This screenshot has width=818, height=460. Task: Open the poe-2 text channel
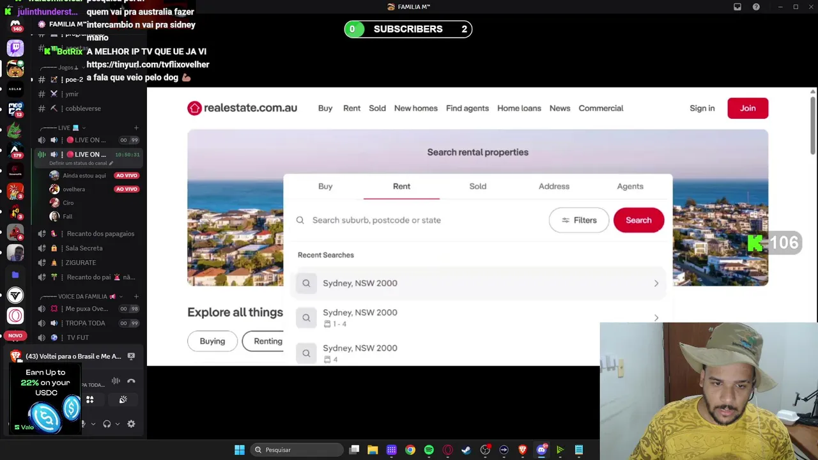click(74, 80)
